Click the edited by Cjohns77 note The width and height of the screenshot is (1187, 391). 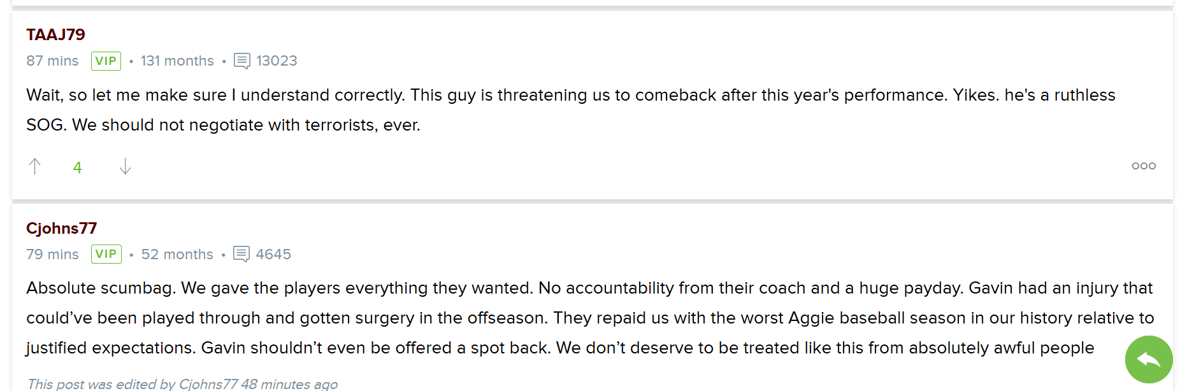[182, 384]
